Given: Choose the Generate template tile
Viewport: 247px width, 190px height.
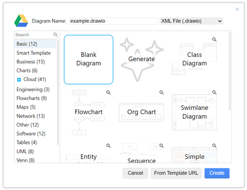Looking at the screenshot, I should point(141,59).
